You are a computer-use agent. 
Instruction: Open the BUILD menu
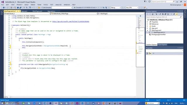pyautogui.click(x=27, y=5)
